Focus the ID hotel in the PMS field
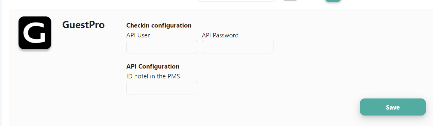The image size is (433, 126). coord(162,88)
